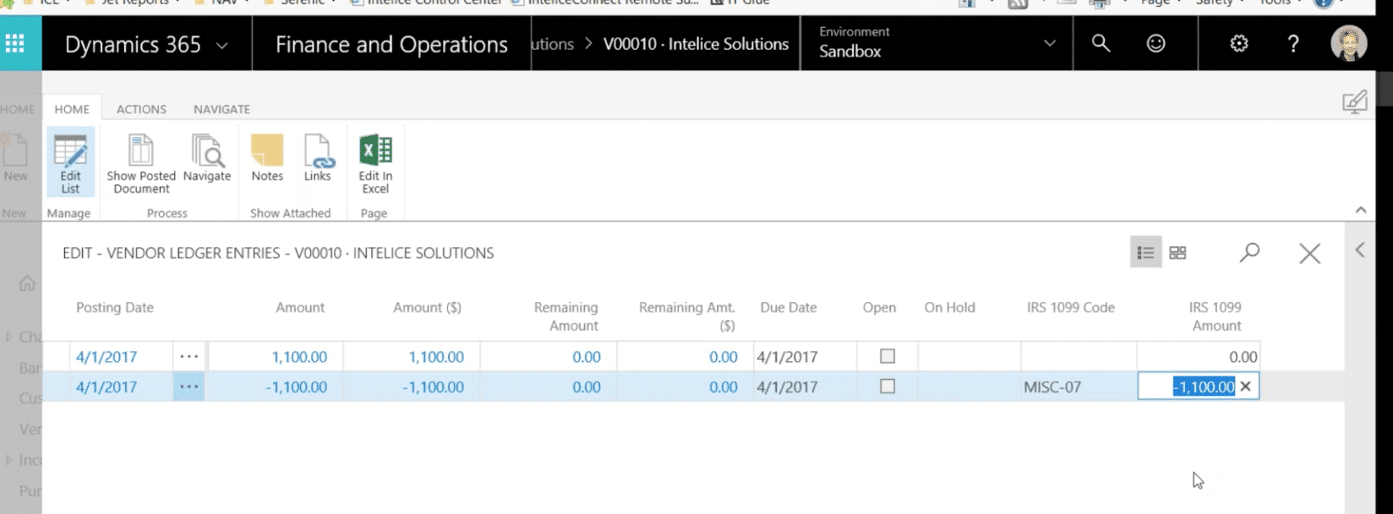This screenshot has height=514, width=1393.
Task: Open Notes attachment
Action: (267, 158)
